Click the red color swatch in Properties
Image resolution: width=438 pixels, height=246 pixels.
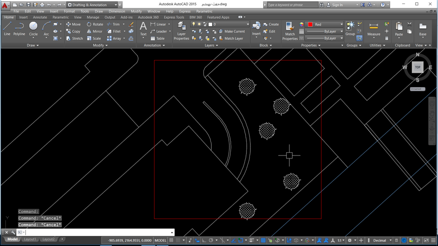tap(310, 24)
